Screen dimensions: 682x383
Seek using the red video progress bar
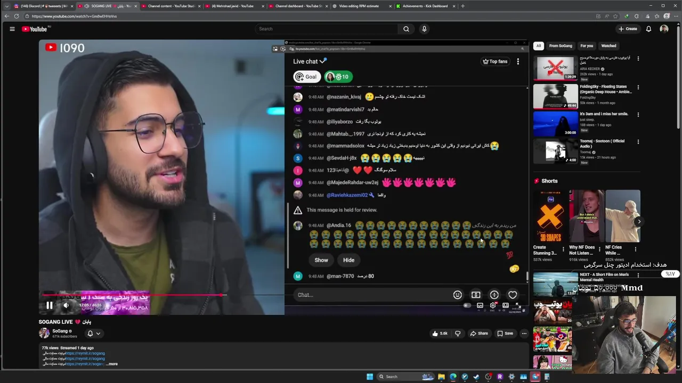pyautogui.click(x=133, y=295)
